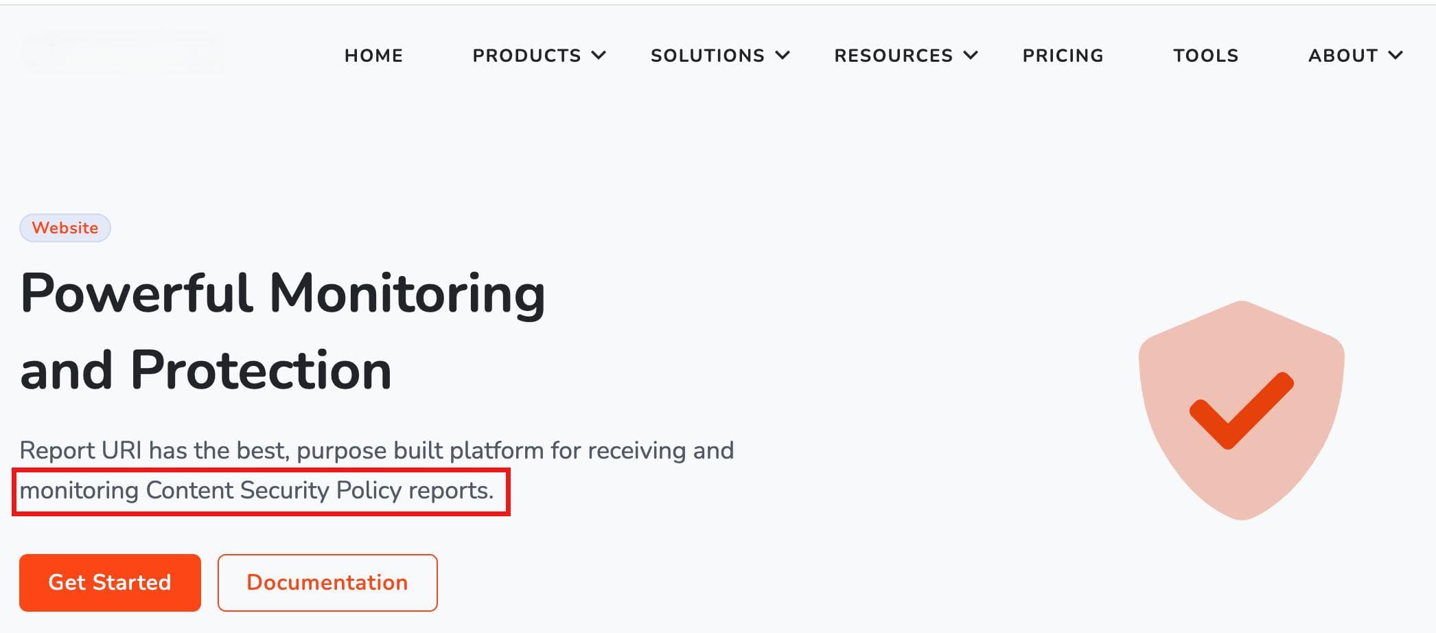1436x633 pixels.
Task: Click the Report URI description paragraph
Action: pos(377,470)
